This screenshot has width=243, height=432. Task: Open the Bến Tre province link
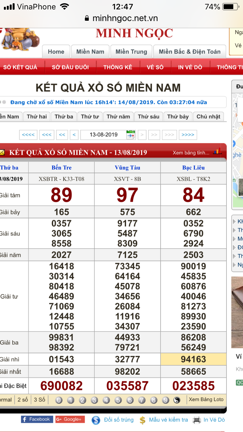click(62, 167)
